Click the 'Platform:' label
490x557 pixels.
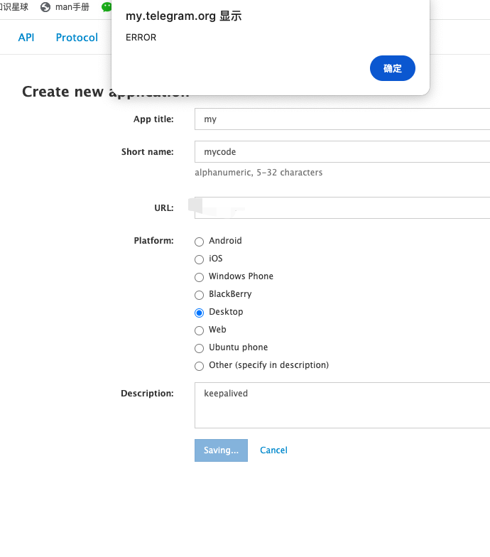tap(153, 240)
